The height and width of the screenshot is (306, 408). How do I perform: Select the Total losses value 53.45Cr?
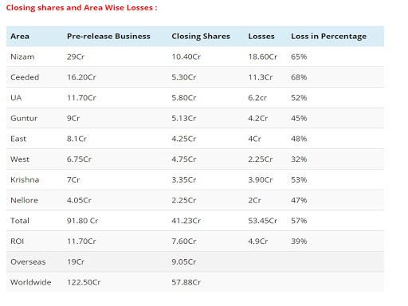point(263,221)
